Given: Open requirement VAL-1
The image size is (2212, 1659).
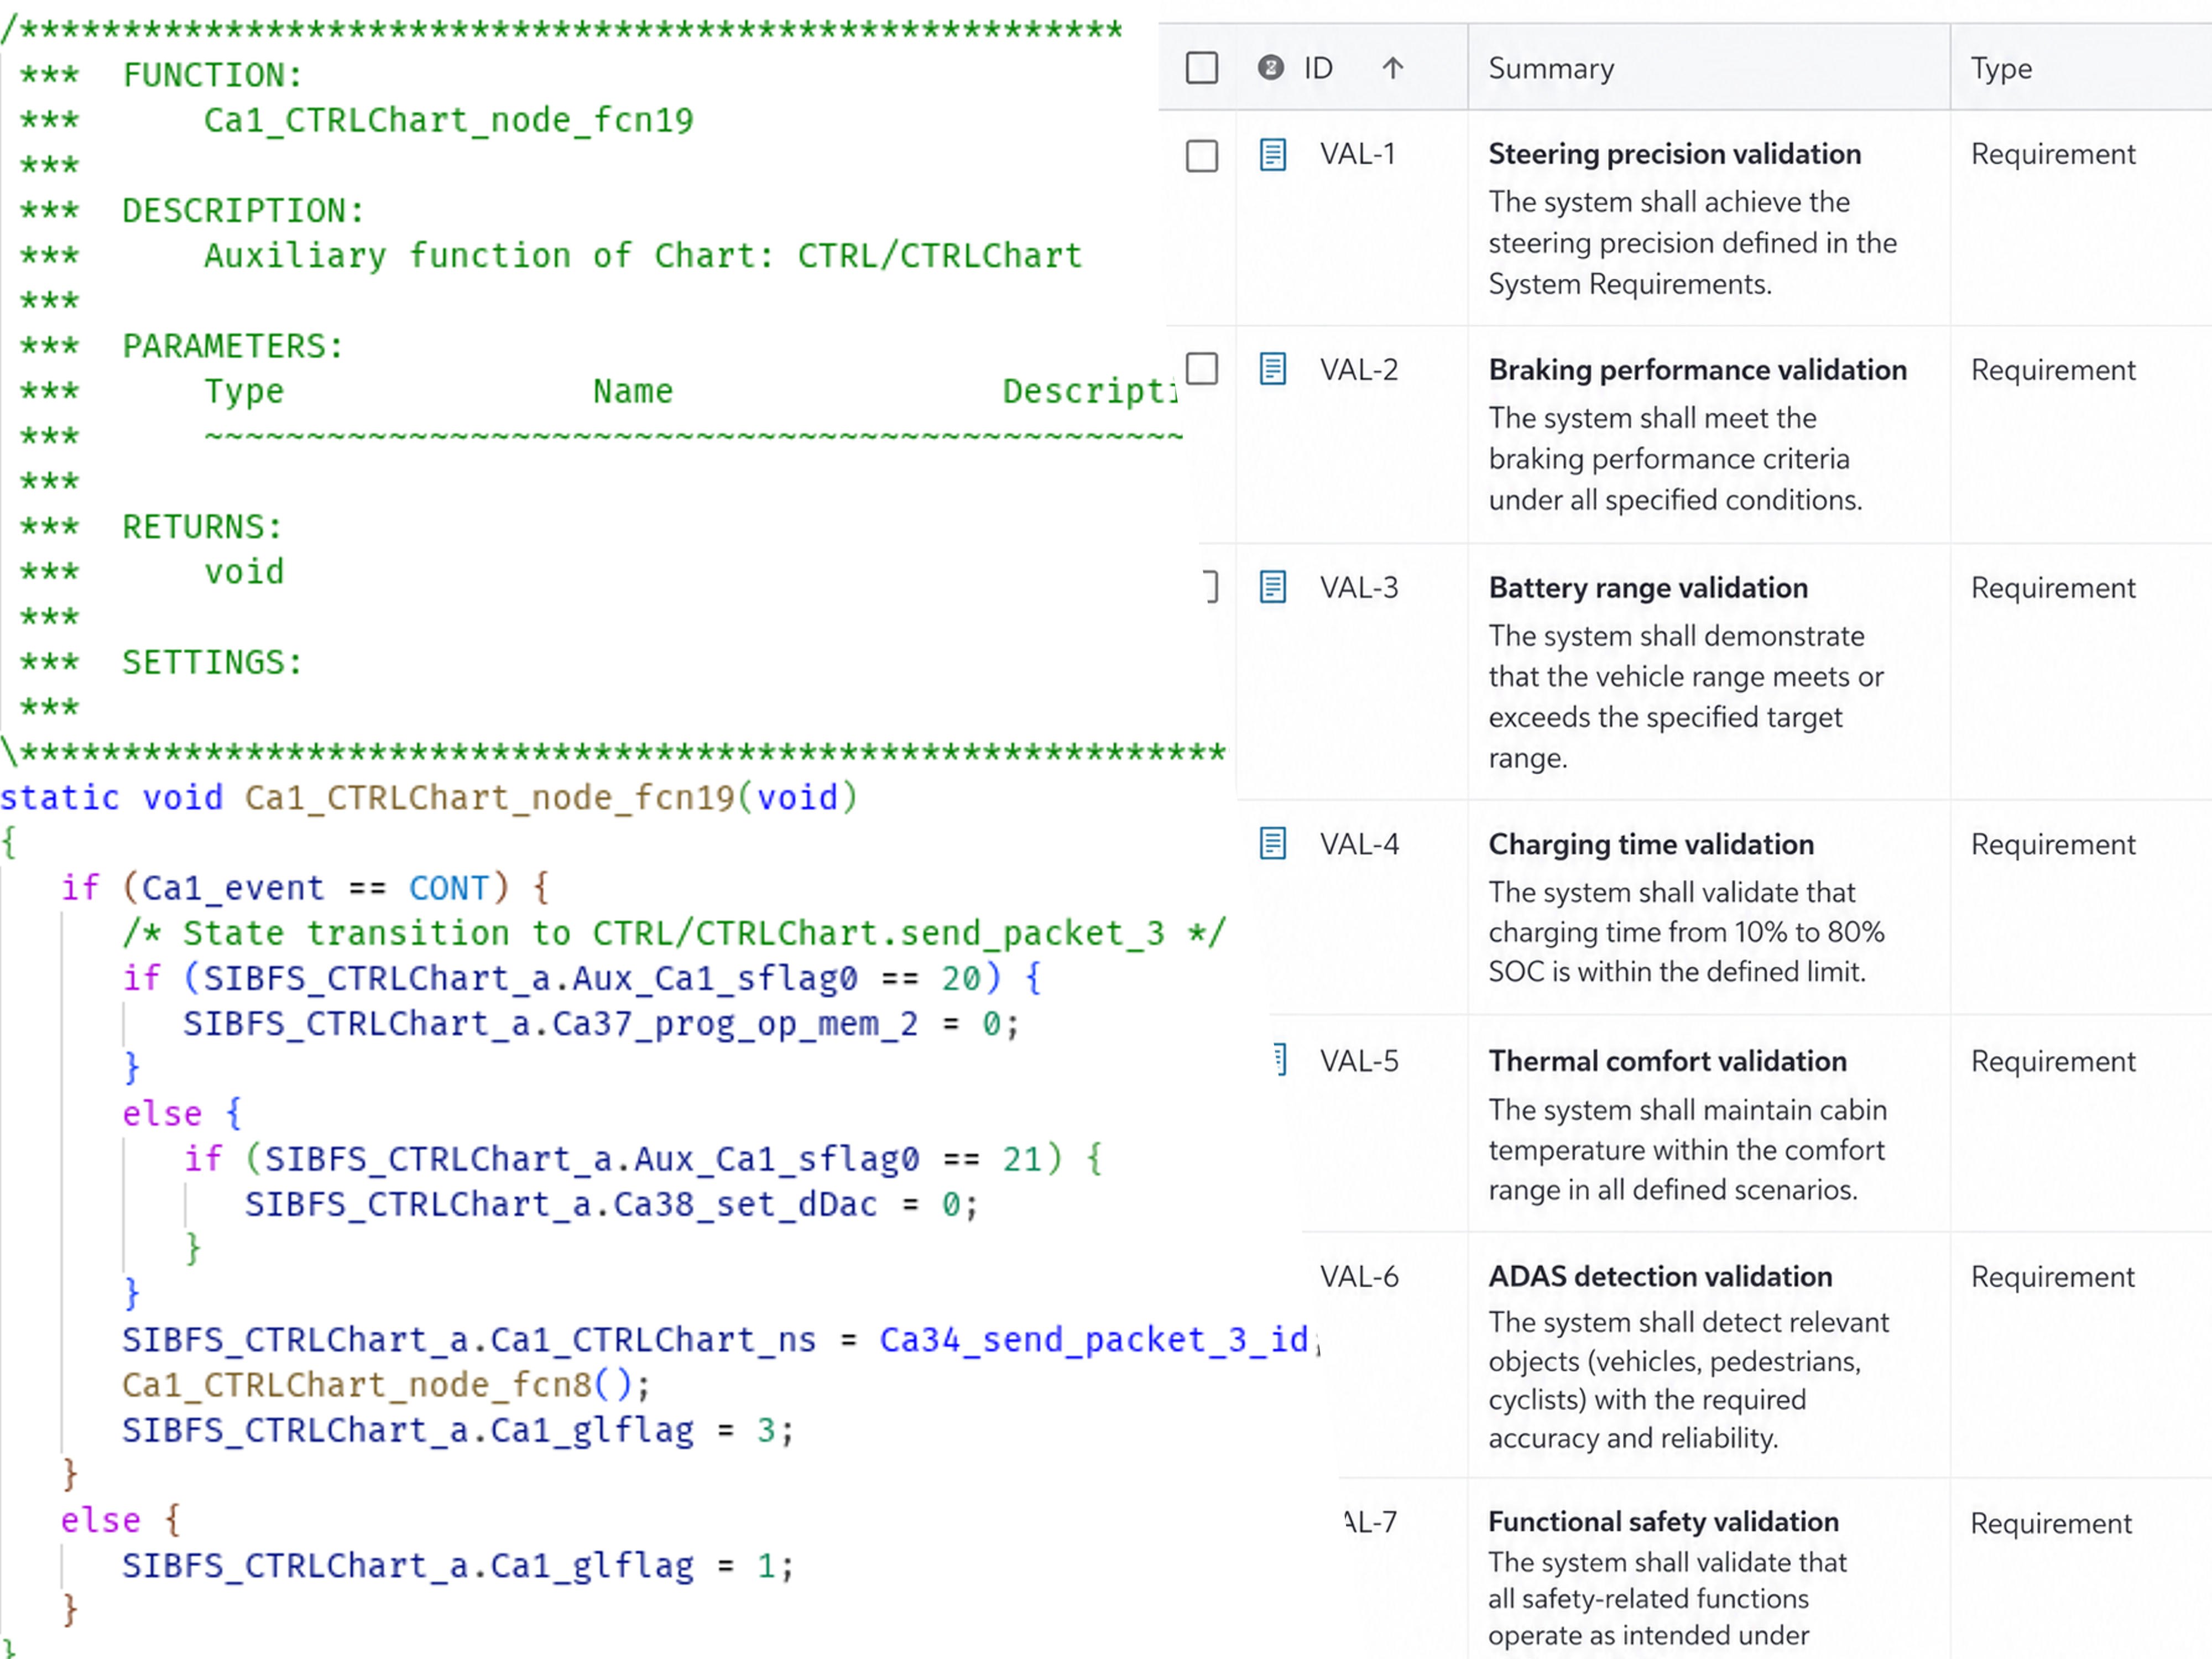Looking at the screenshot, I should [1357, 154].
